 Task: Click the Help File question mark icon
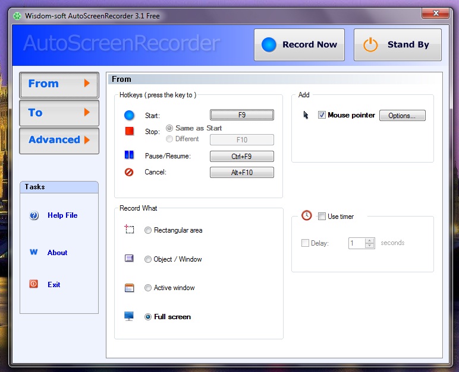tap(34, 215)
